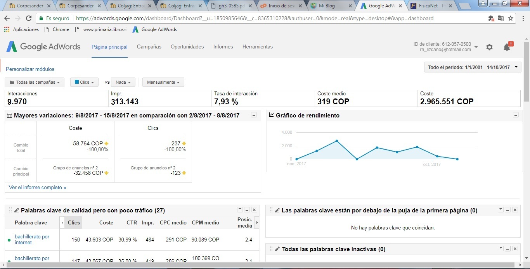Sort table by CPM medio column
Screen dimensions: 530x269
click(x=206, y=222)
